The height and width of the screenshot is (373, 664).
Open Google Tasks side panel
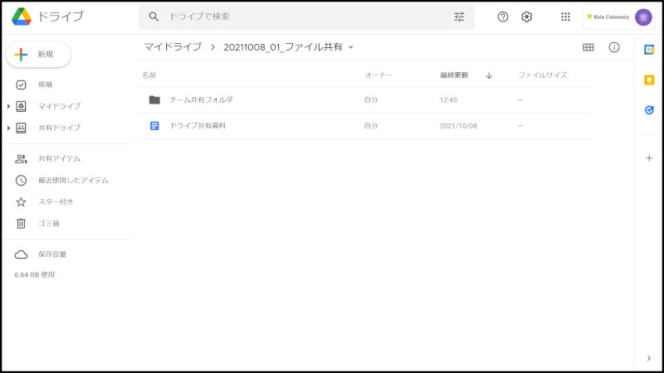(649, 109)
